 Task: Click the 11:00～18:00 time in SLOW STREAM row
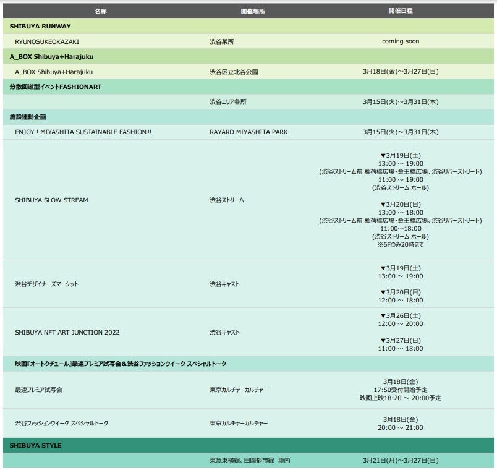point(401,229)
